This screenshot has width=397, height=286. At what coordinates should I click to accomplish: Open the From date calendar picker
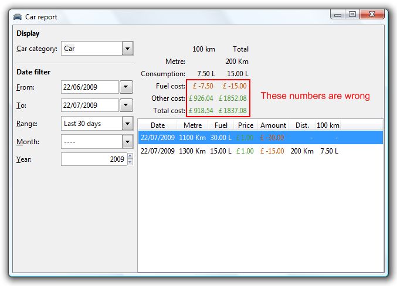pyautogui.click(x=127, y=87)
